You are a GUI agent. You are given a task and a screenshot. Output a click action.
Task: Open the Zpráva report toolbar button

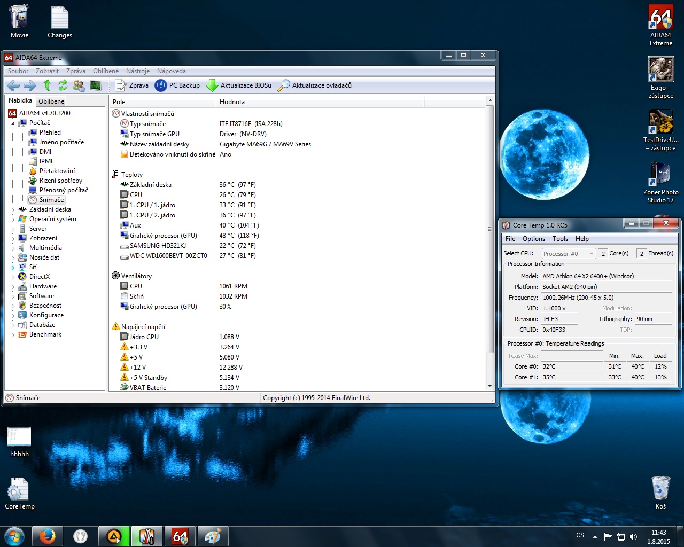[x=132, y=85]
